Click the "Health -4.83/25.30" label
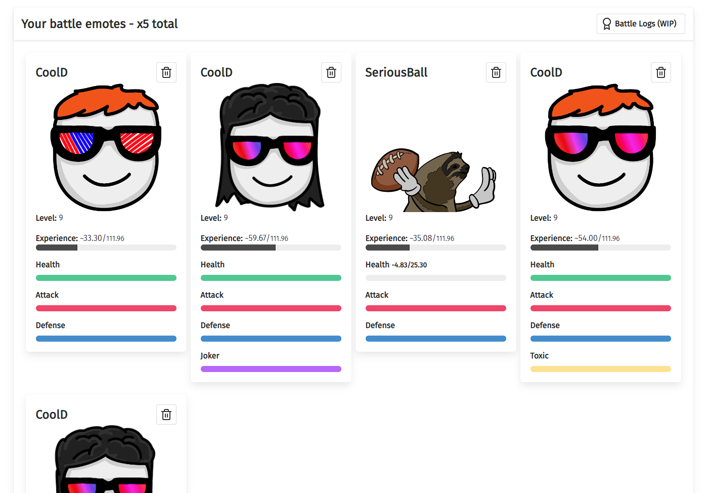The height and width of the screenshot is (493, 707). (x=396, y=265)
